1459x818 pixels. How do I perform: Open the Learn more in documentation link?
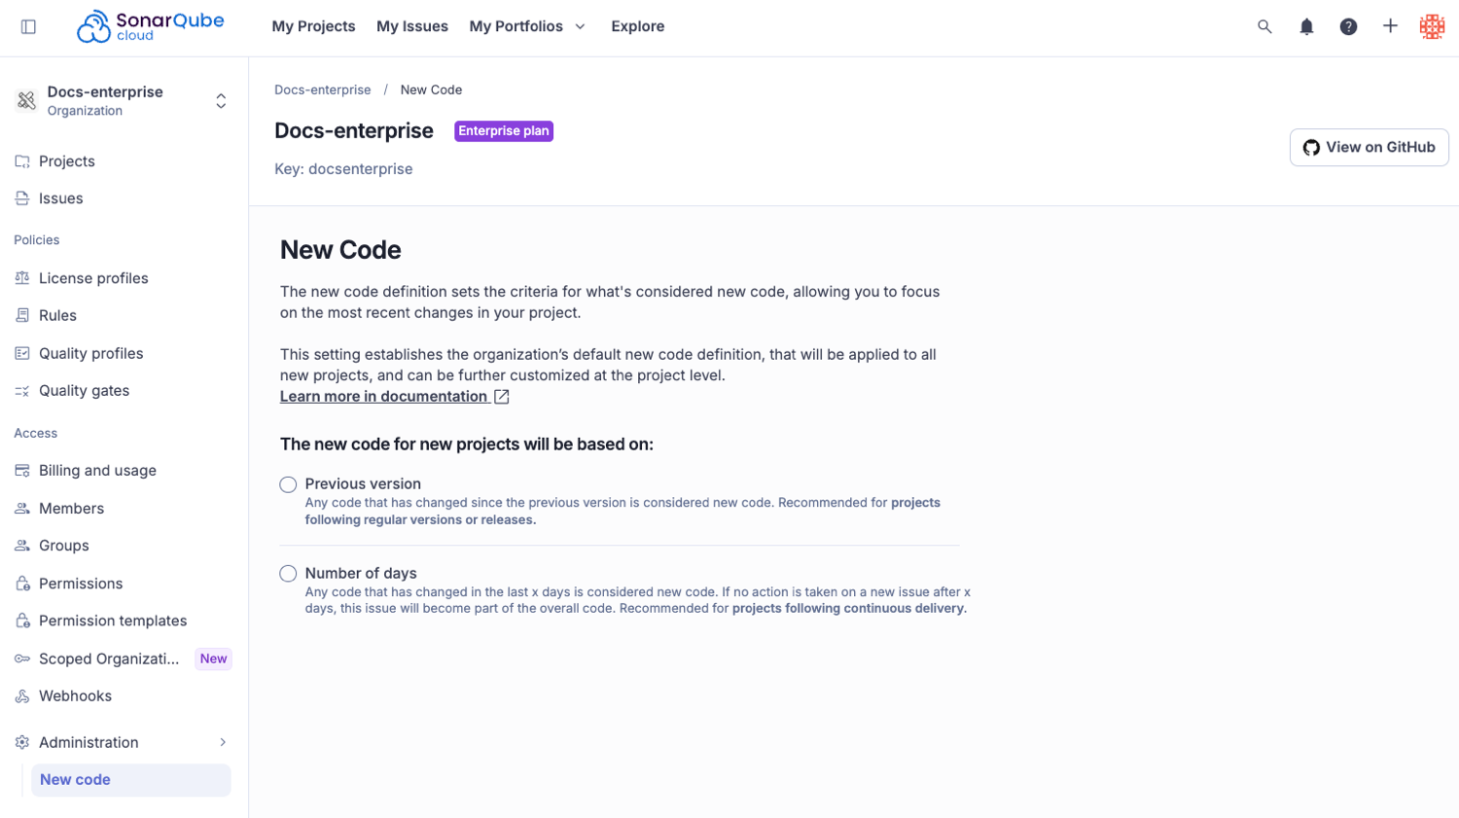pyautogui.click(x=383, y=396)
